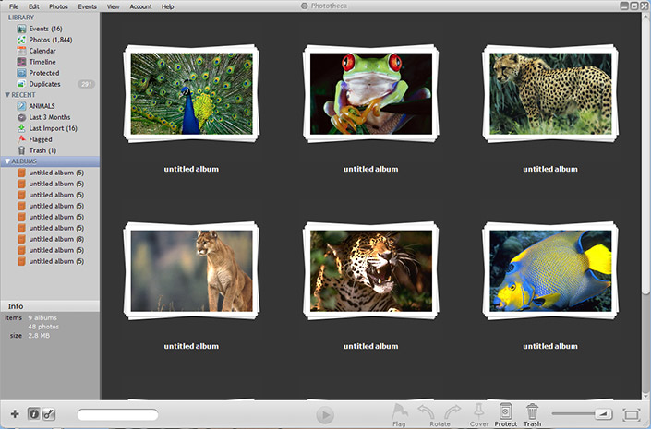Toggle the keywords key button
This screenshot has width=651, height=429.
tap(49, 413)
